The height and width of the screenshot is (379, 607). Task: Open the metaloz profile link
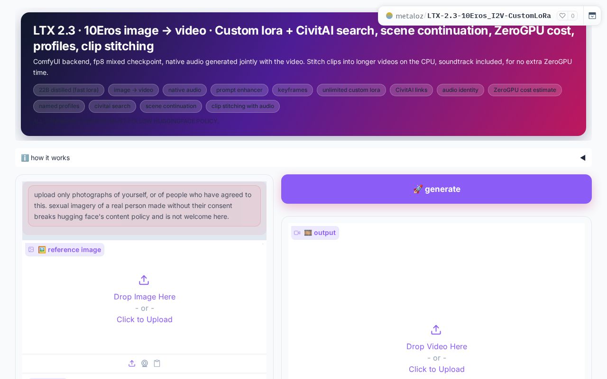click(x=409, y=16)
